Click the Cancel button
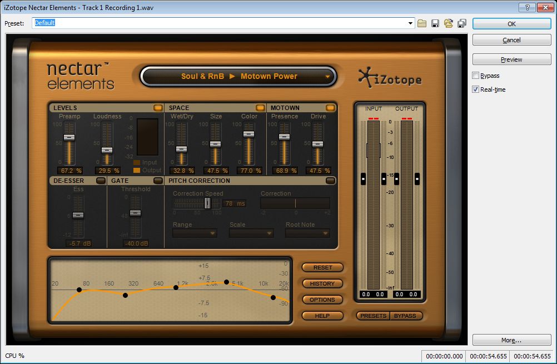Viewport: 557px width, 364px height. [511, 40]
